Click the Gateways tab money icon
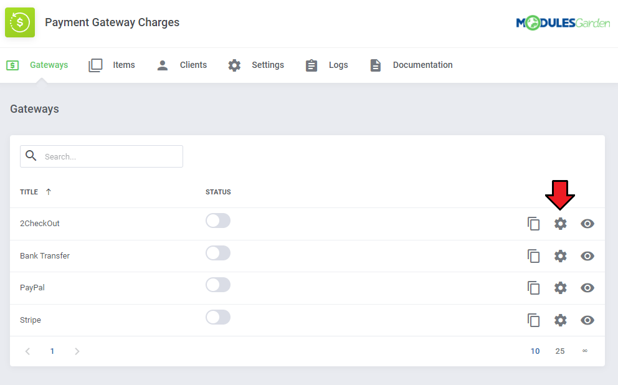Image resolution: width=618 pixels, height=385 pixels. [12, 65]
